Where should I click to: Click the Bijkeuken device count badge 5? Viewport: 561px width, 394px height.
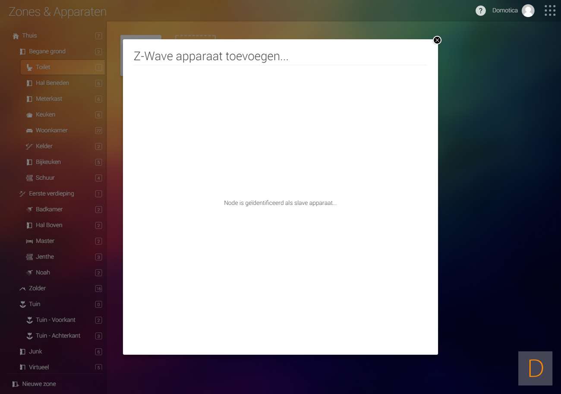point(98,162)
